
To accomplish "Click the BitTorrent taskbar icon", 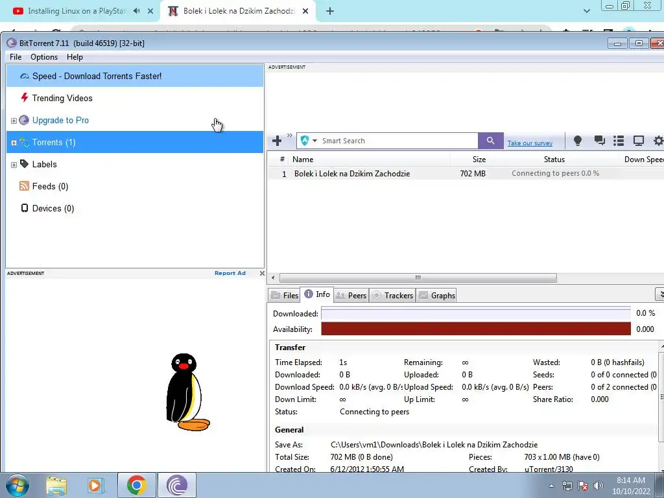I will coord(177,485).
